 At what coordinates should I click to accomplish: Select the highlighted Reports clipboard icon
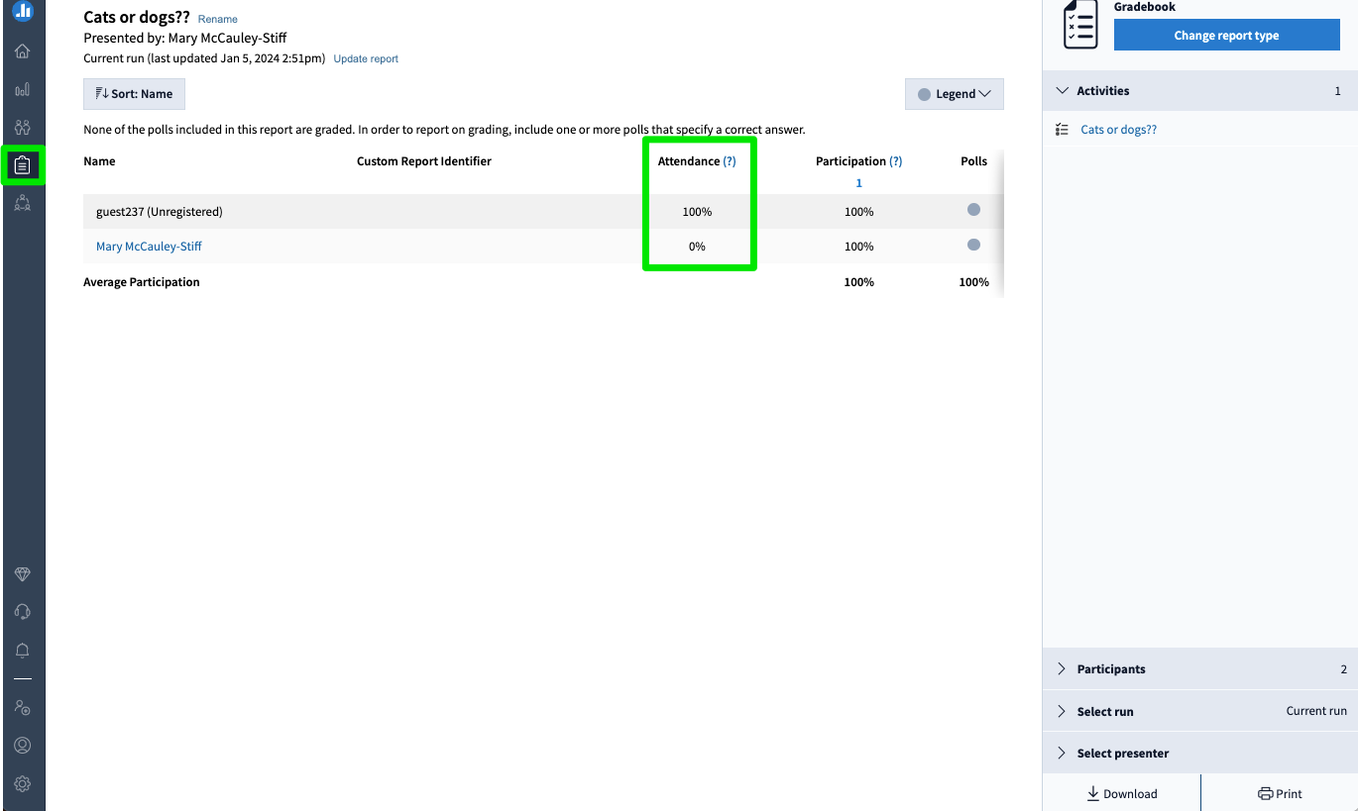22,164
